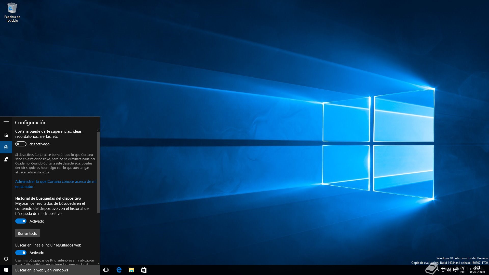The width and height of the screenshot is (489, 275).
Task: Disable online search web results toggle
Action: pyautogui.click(x=21, y=253)
